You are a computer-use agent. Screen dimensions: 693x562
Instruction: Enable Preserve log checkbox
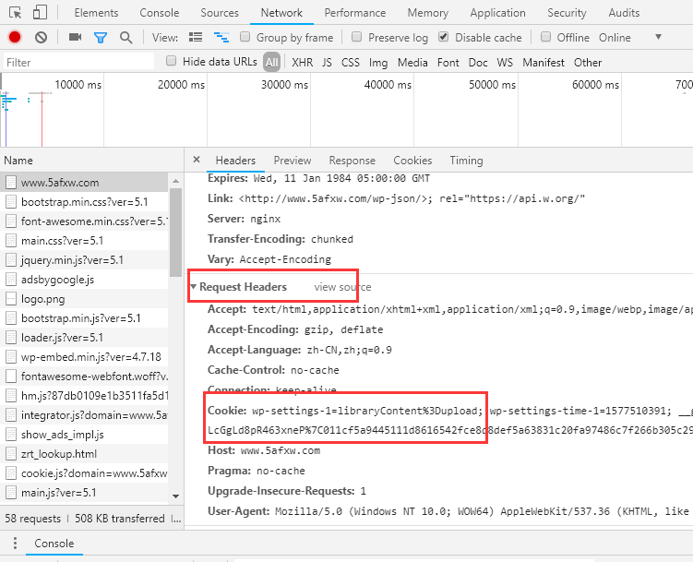357,37
